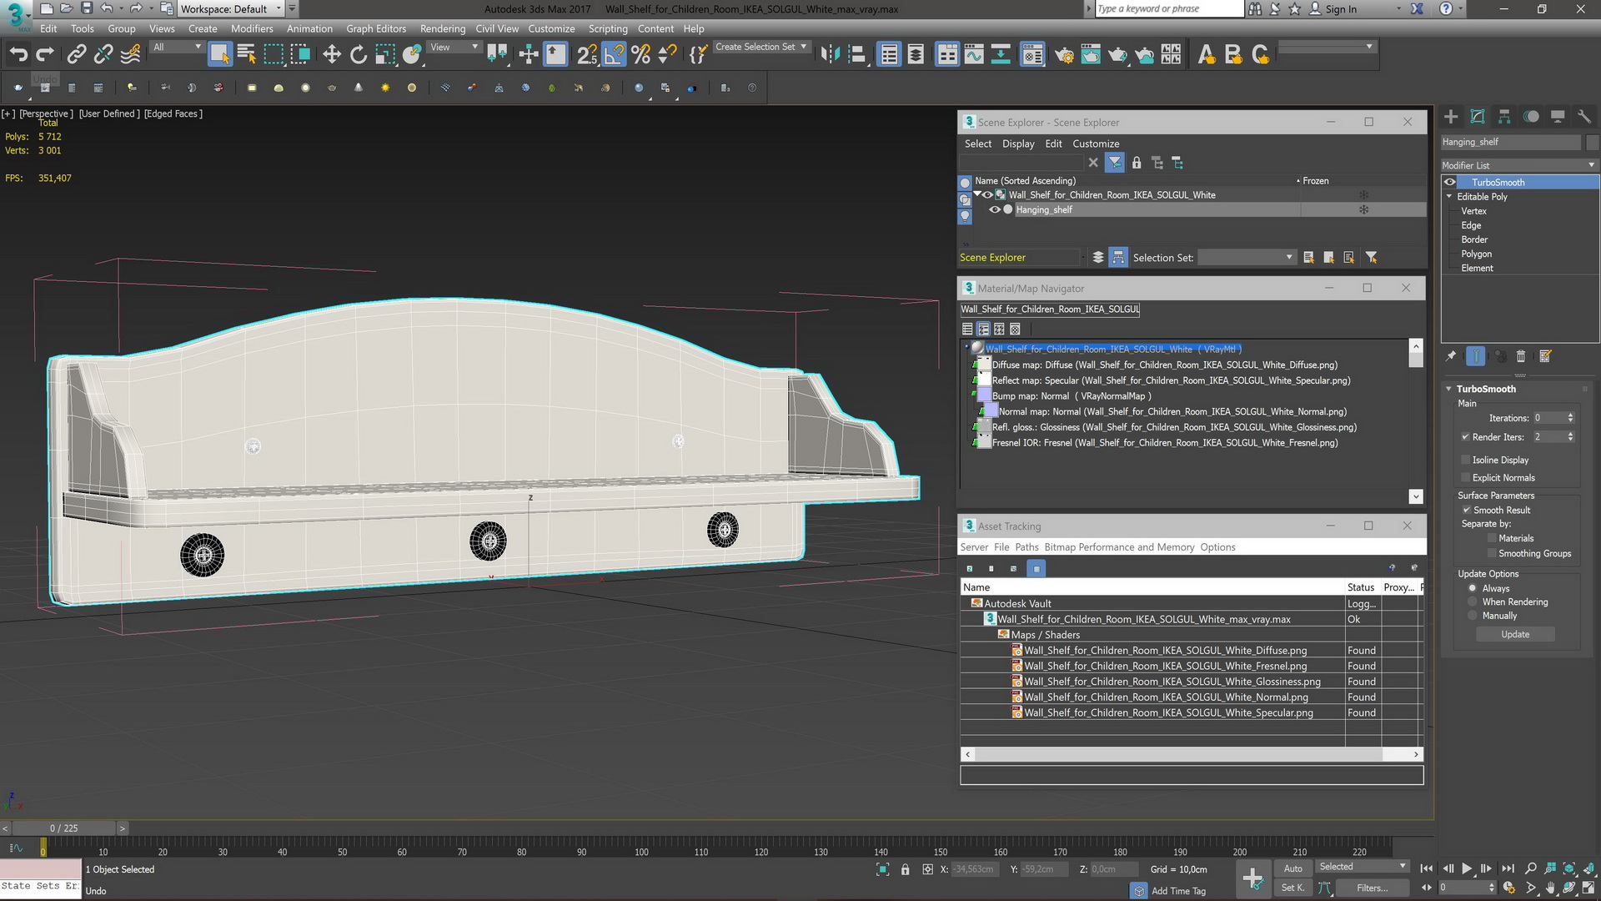Open the Rendering menu
1601x901 pixels.
tap(443, 28)
